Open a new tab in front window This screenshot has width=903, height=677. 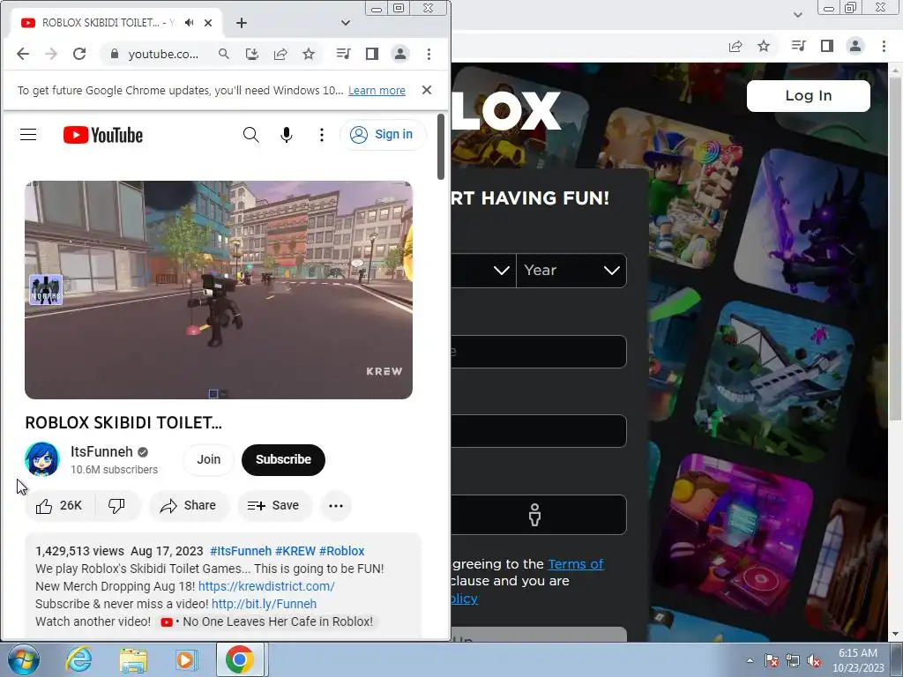[x=242, y=22]
